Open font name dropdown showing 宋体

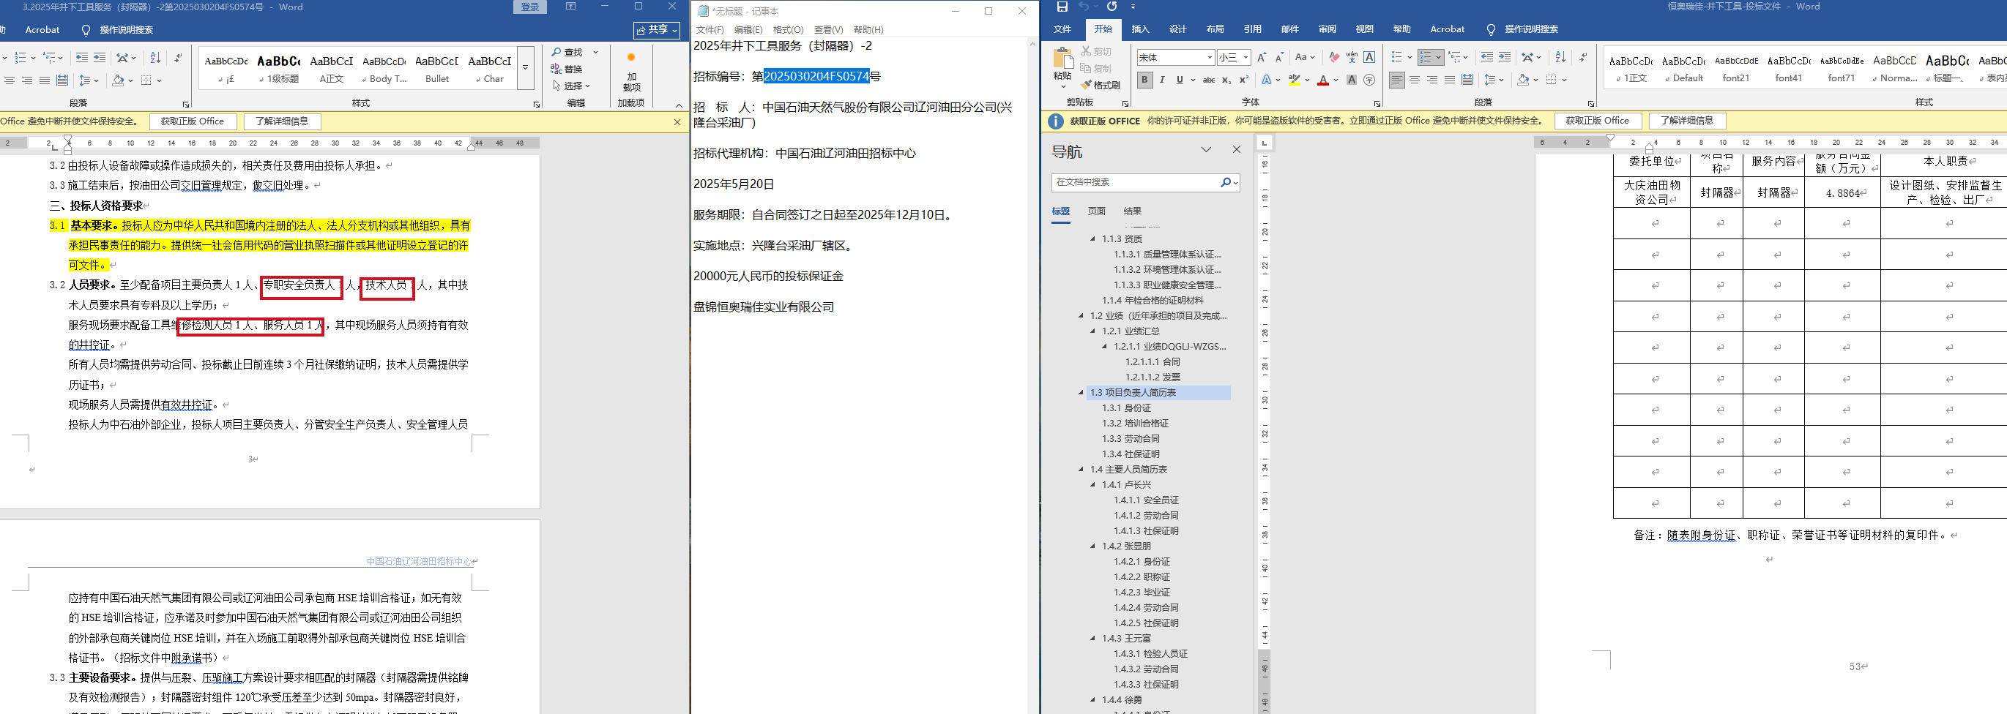tap(1209, 58)
